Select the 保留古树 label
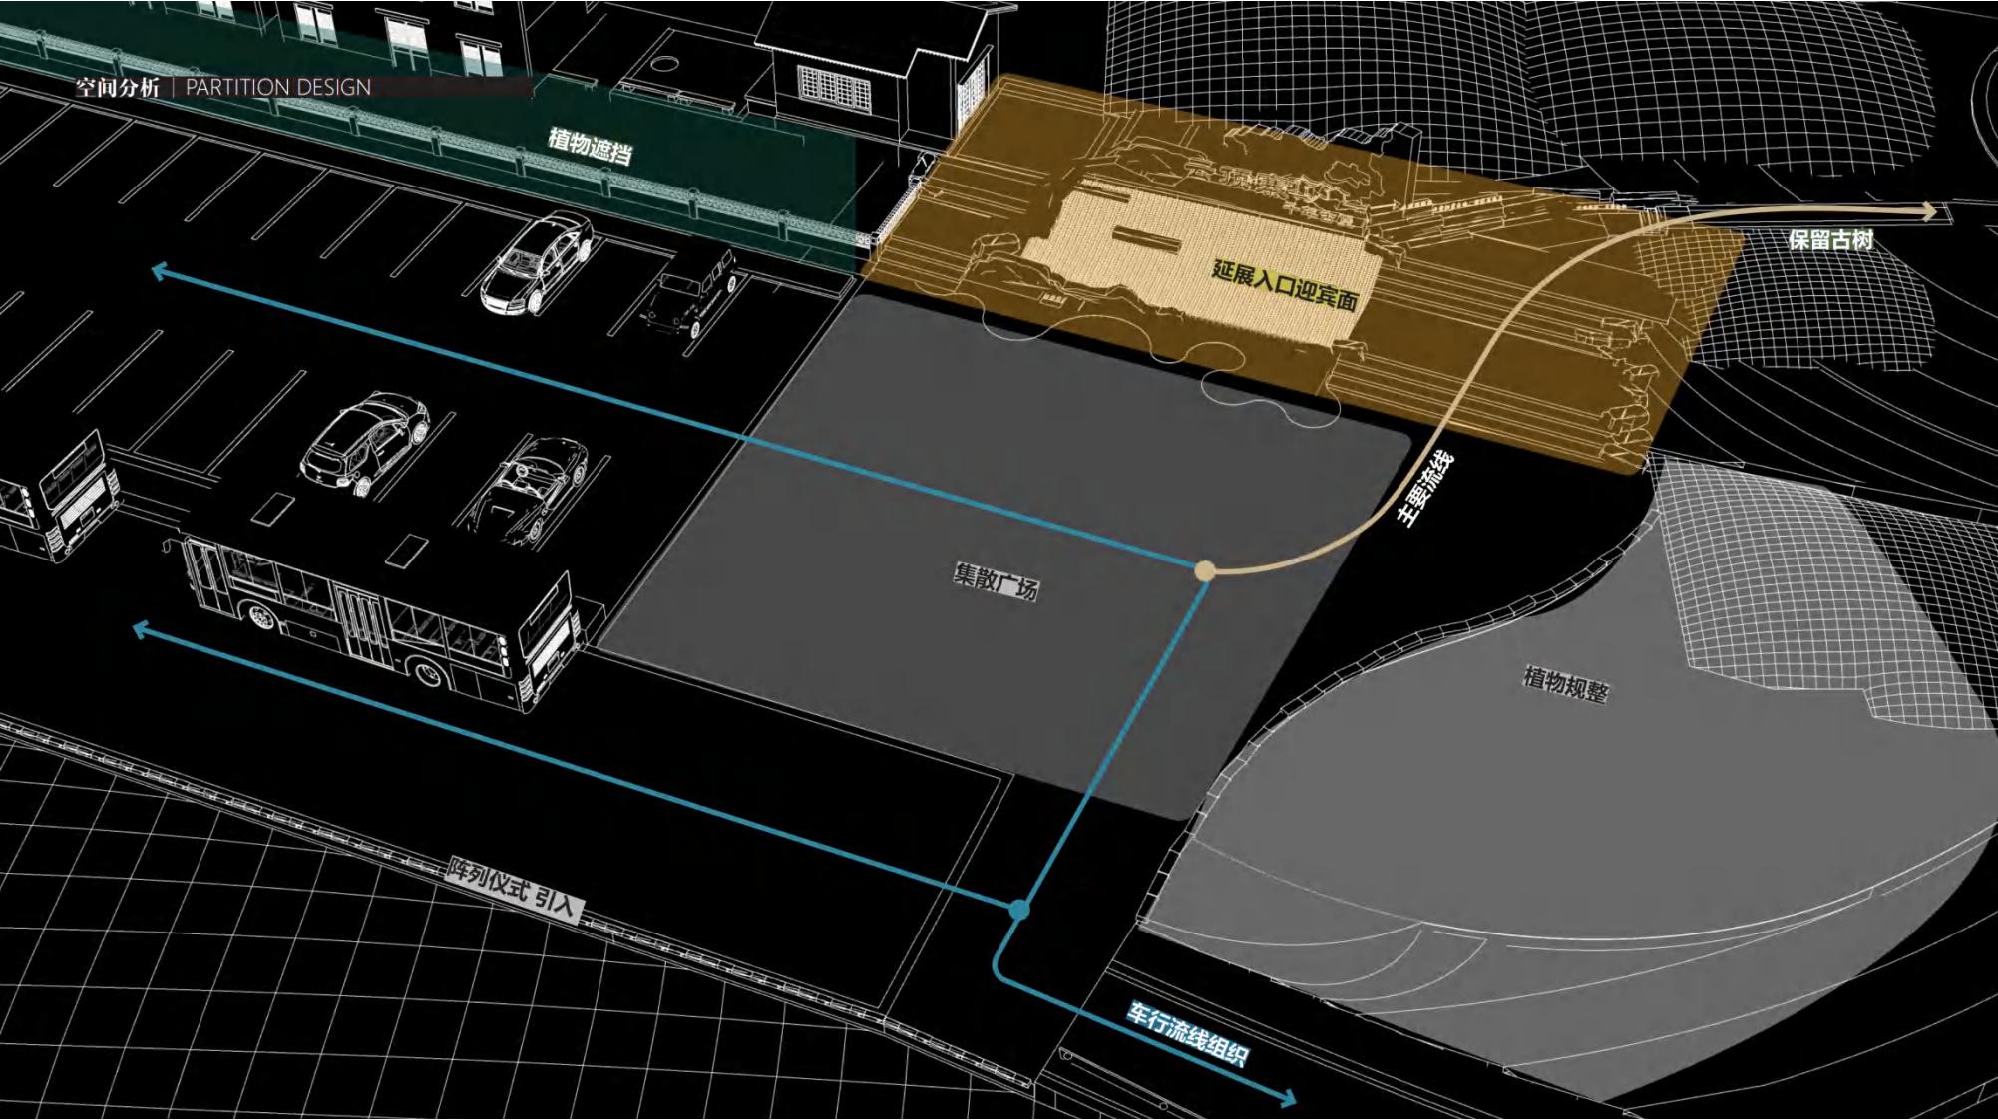Screen dimensions: 1998x1120 click(1830, 240)
